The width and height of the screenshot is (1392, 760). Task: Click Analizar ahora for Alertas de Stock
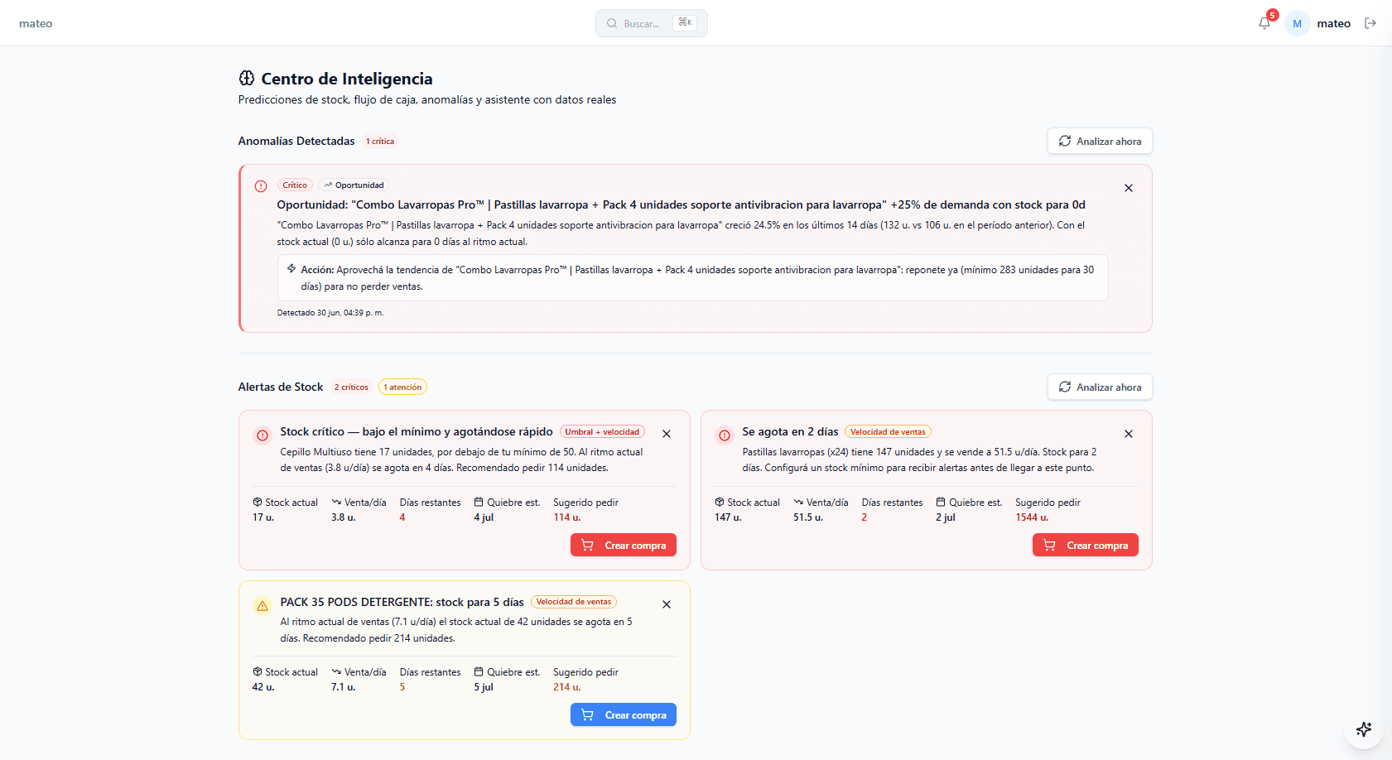pyautogui.click(x=1100, y=387)
